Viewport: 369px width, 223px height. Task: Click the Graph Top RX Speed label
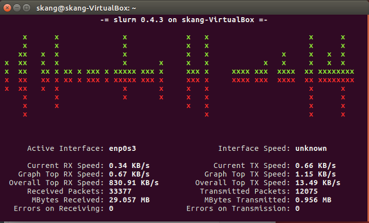[61, 174]
